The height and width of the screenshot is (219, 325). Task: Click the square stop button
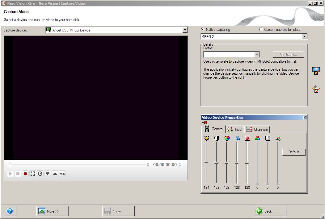(18, 174)
